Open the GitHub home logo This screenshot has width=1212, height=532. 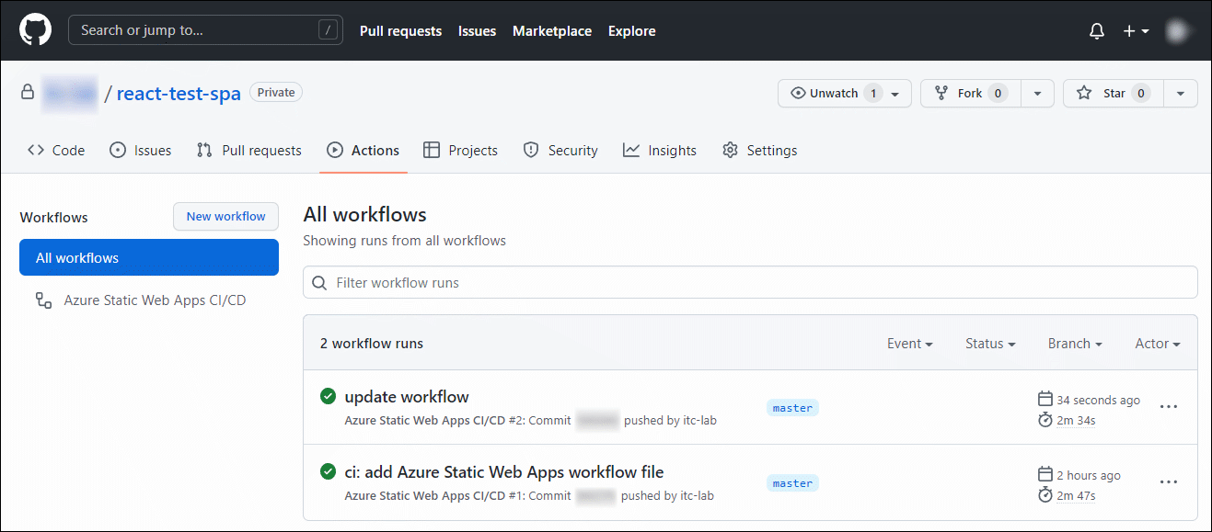[x=35, y=30]
